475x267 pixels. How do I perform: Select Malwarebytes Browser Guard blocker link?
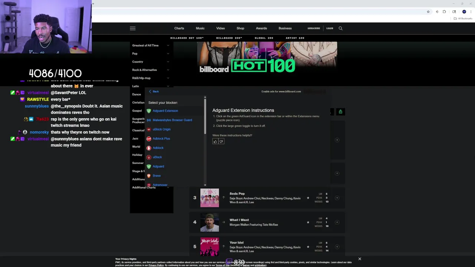[x=172, y=120]
